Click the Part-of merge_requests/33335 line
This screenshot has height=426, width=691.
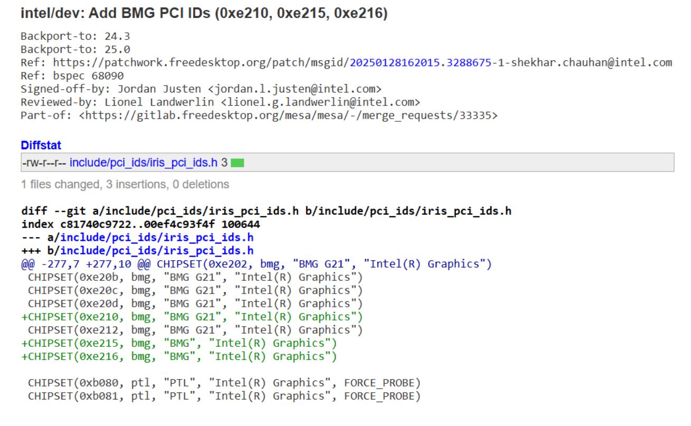point(259,115)
